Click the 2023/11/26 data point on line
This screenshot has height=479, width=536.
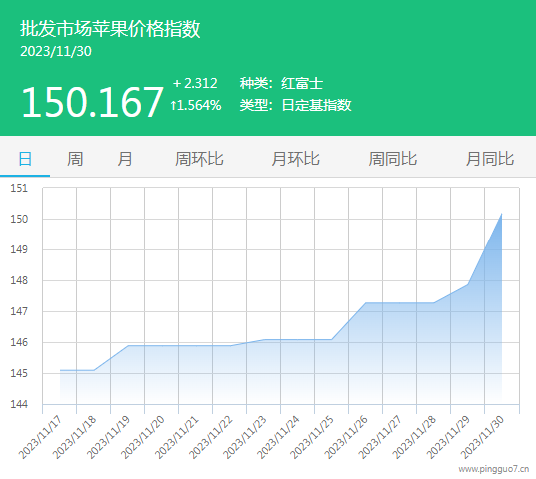point(365,303)
